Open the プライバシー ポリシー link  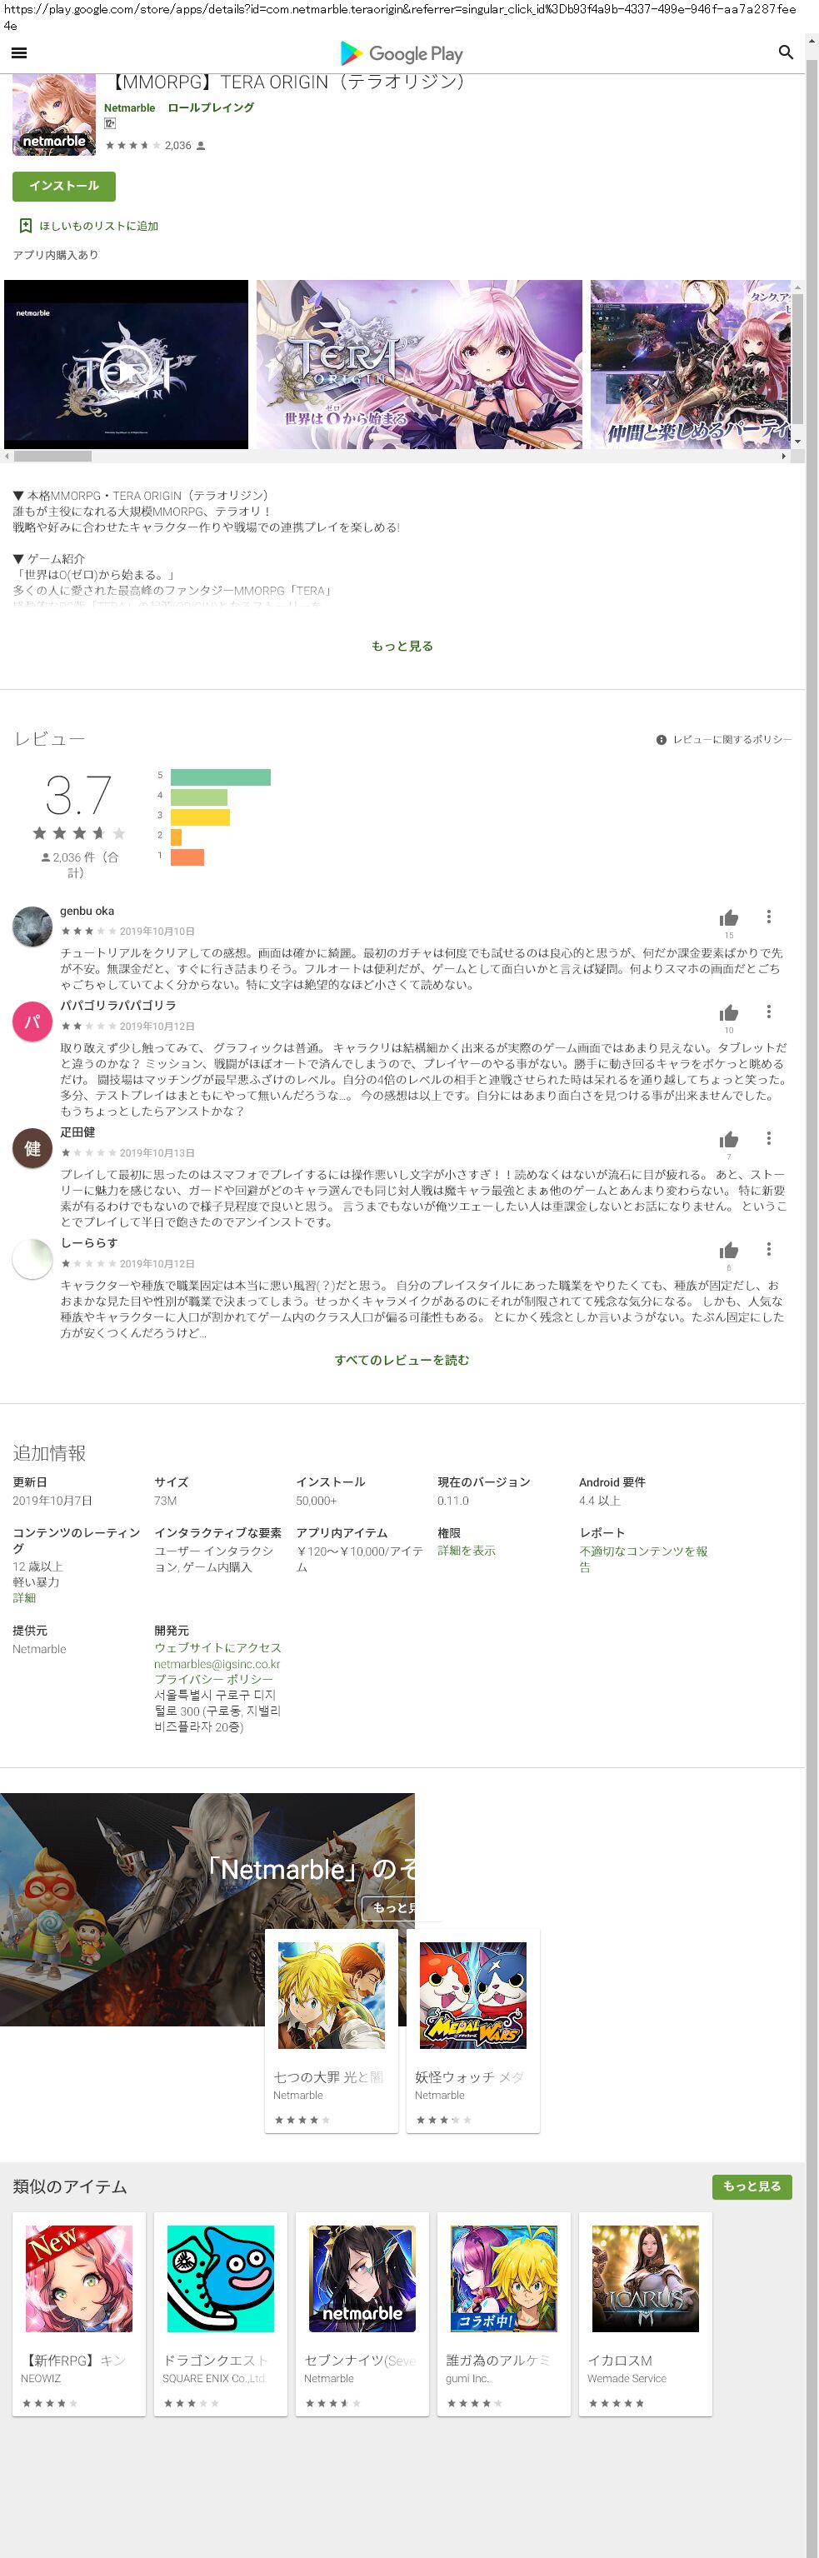[x=213, y=1679]
